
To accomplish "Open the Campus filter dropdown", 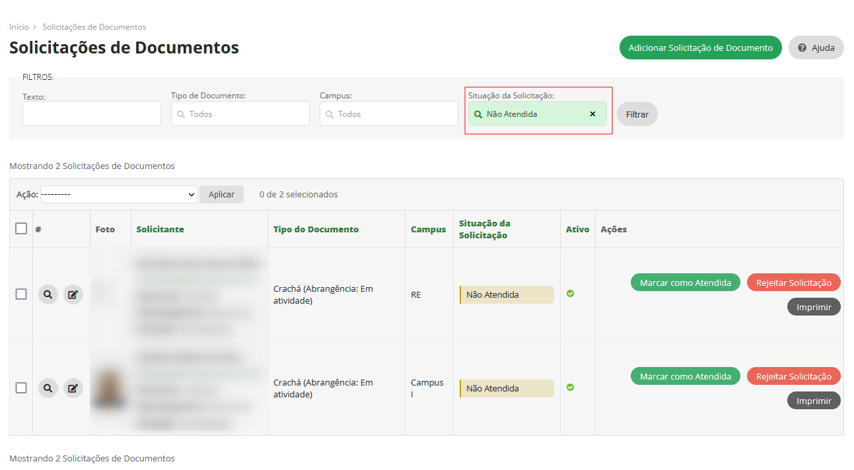I will click(x=389, y=114).
